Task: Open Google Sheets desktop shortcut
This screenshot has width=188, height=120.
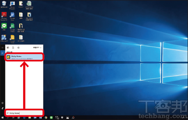Action: pyautogui.click(x=12, y=28)
